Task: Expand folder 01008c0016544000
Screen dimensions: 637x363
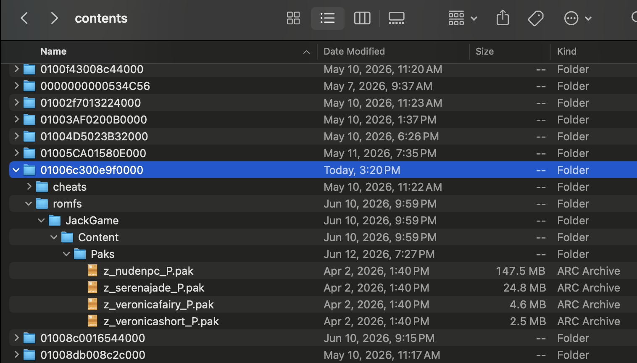Action: click(16, 338)
